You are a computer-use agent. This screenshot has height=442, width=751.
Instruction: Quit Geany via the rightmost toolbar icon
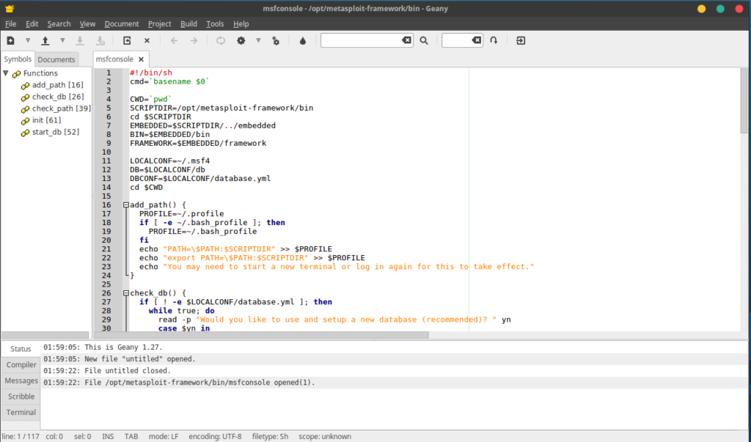click(x=521, y=40)
